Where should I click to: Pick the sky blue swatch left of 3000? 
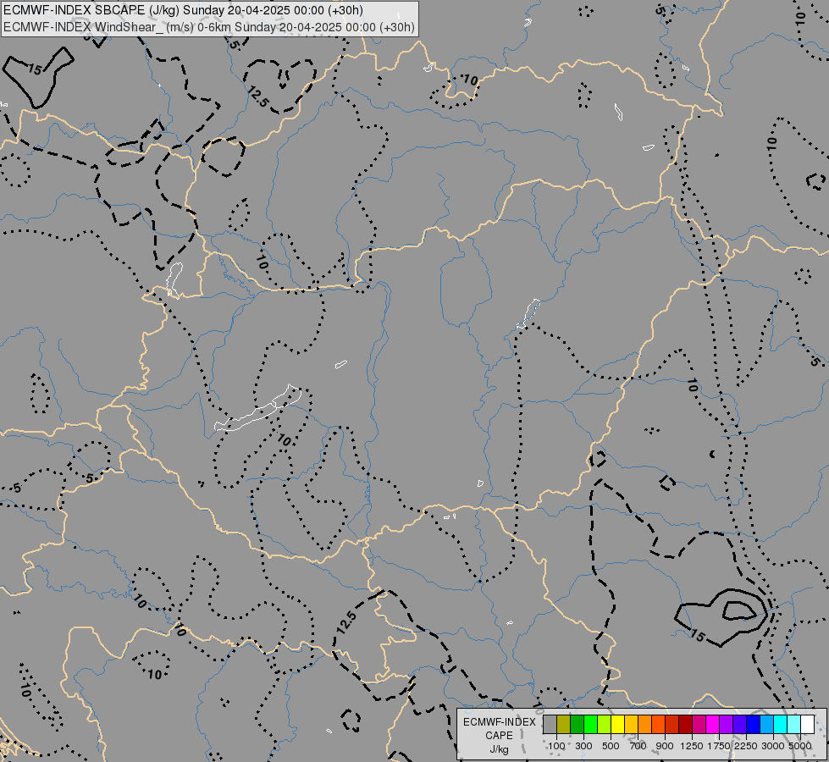point(766,725)
